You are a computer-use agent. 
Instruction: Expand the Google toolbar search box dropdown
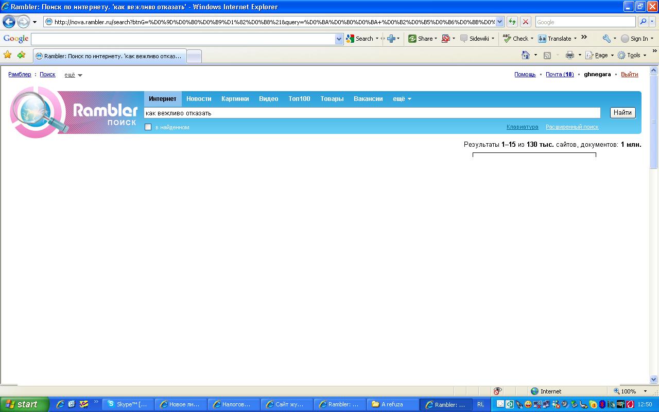[x=339, y=39]
